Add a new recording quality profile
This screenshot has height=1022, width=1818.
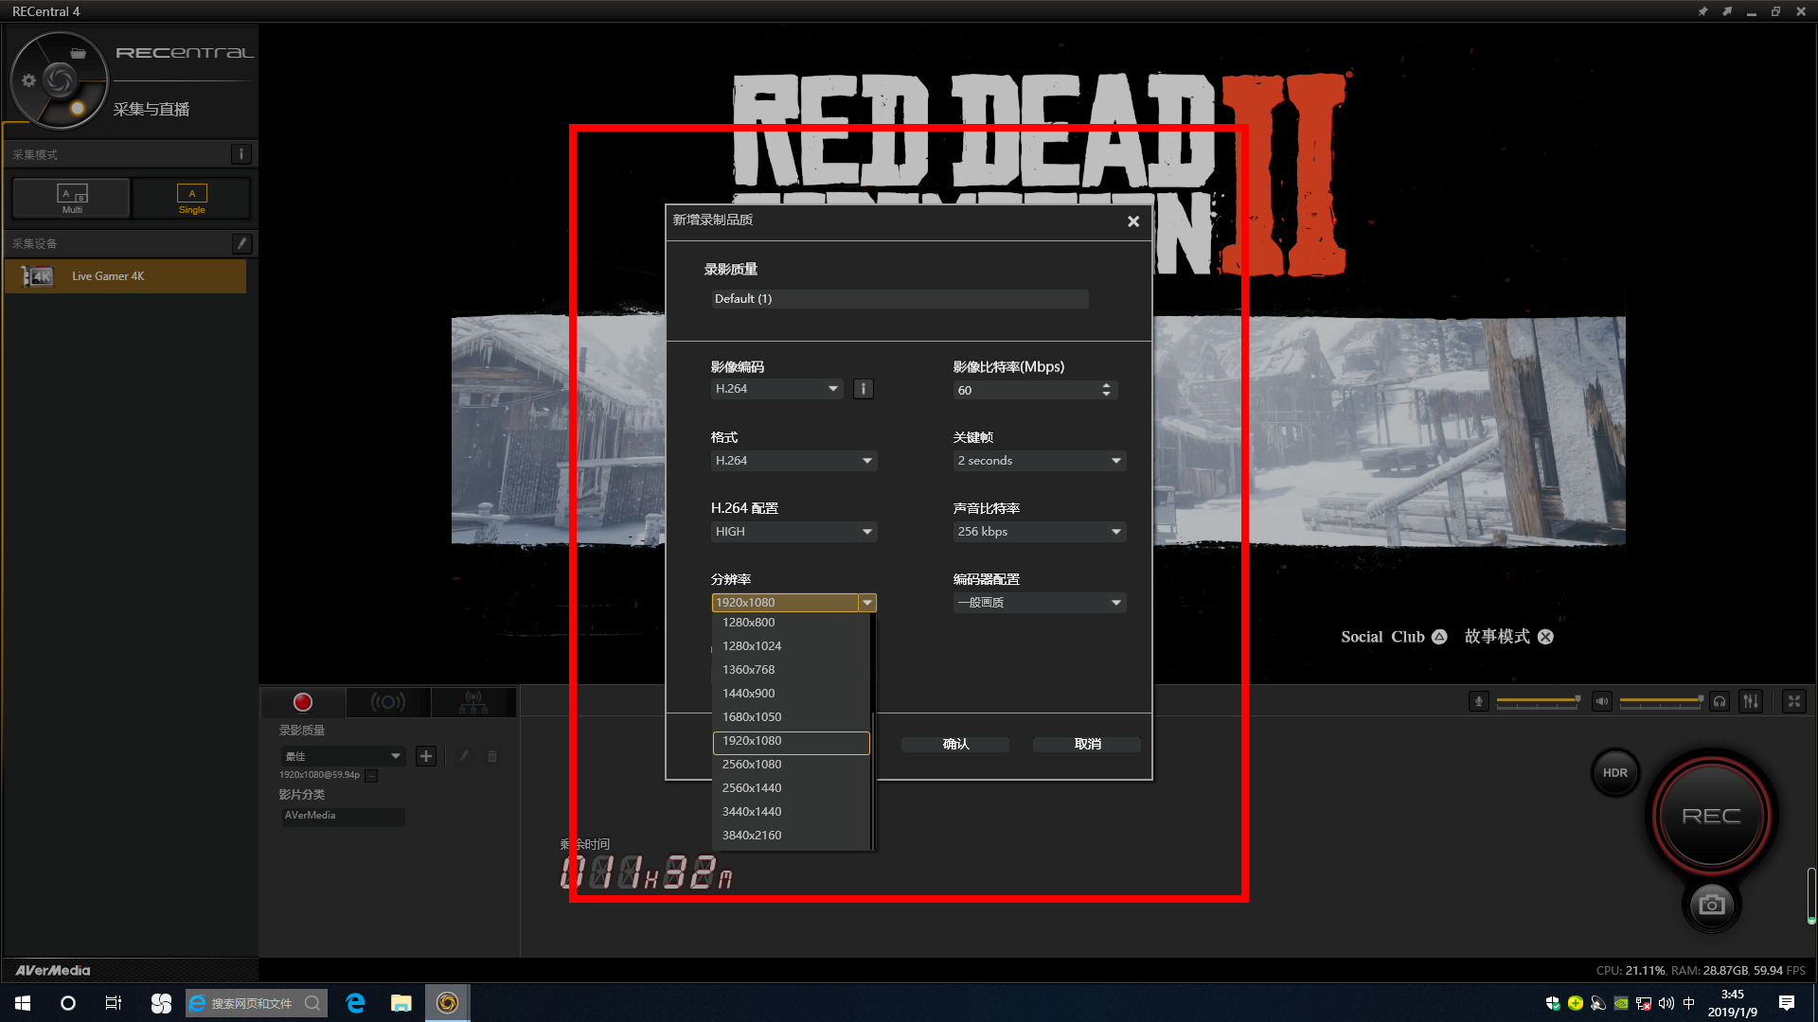(x=426, y=756)
